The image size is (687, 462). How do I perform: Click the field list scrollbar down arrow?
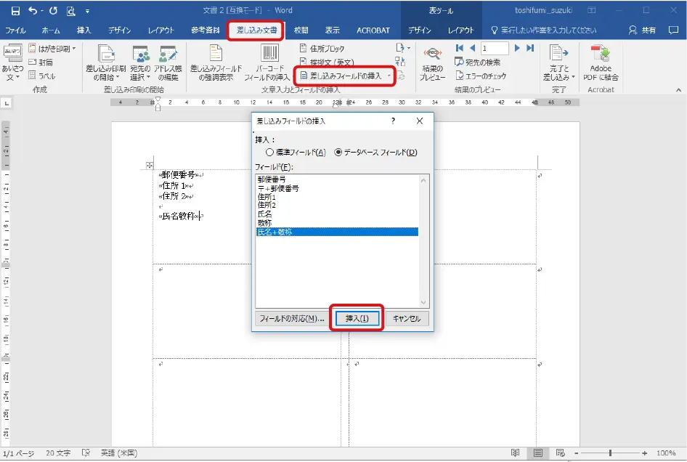(423, 302)
